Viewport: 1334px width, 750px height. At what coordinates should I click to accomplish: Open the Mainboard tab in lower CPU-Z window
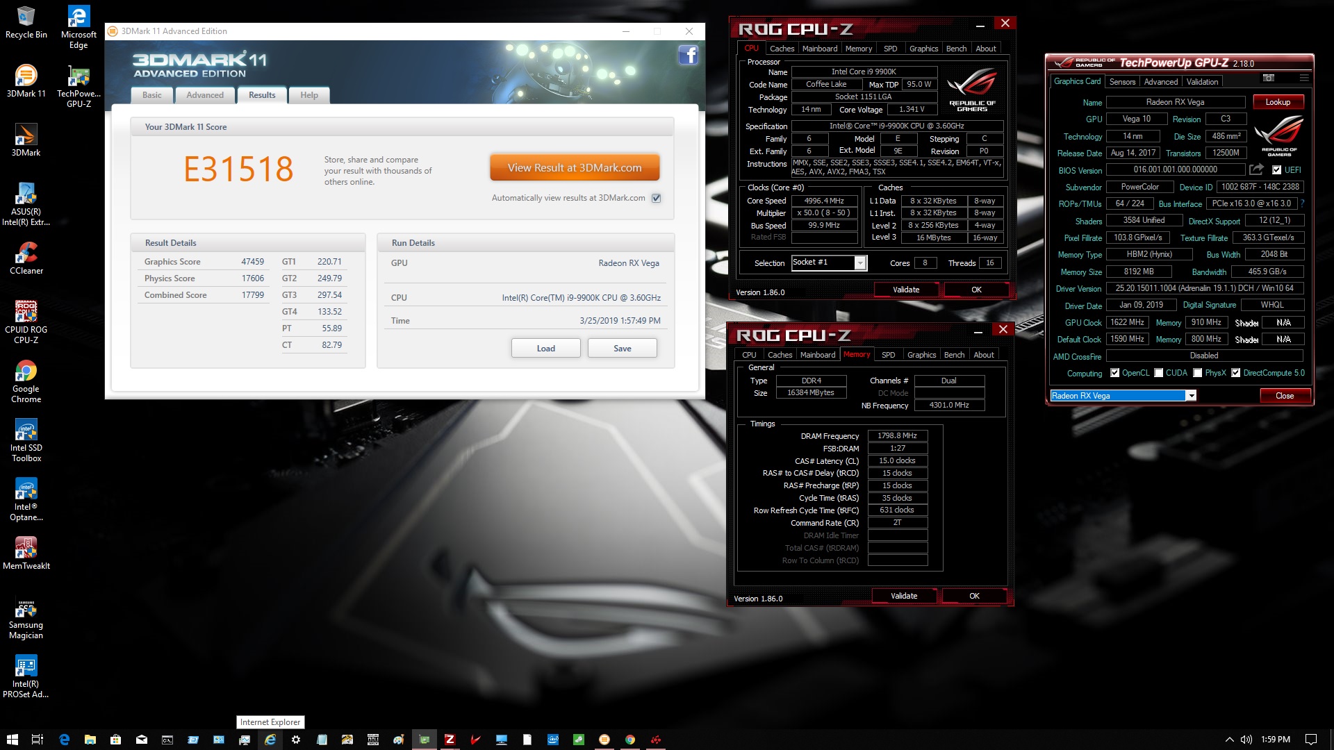(818, 355)
